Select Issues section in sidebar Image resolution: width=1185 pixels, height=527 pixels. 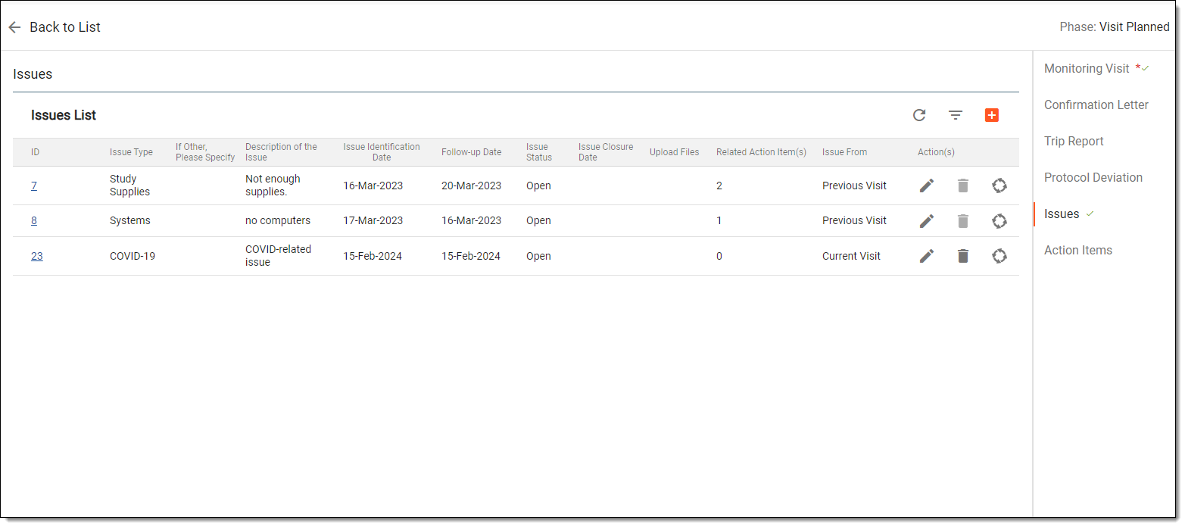click(1062, 214)
